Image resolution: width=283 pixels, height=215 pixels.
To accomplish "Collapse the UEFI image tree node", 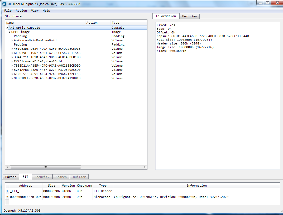I will click(9, 32).
